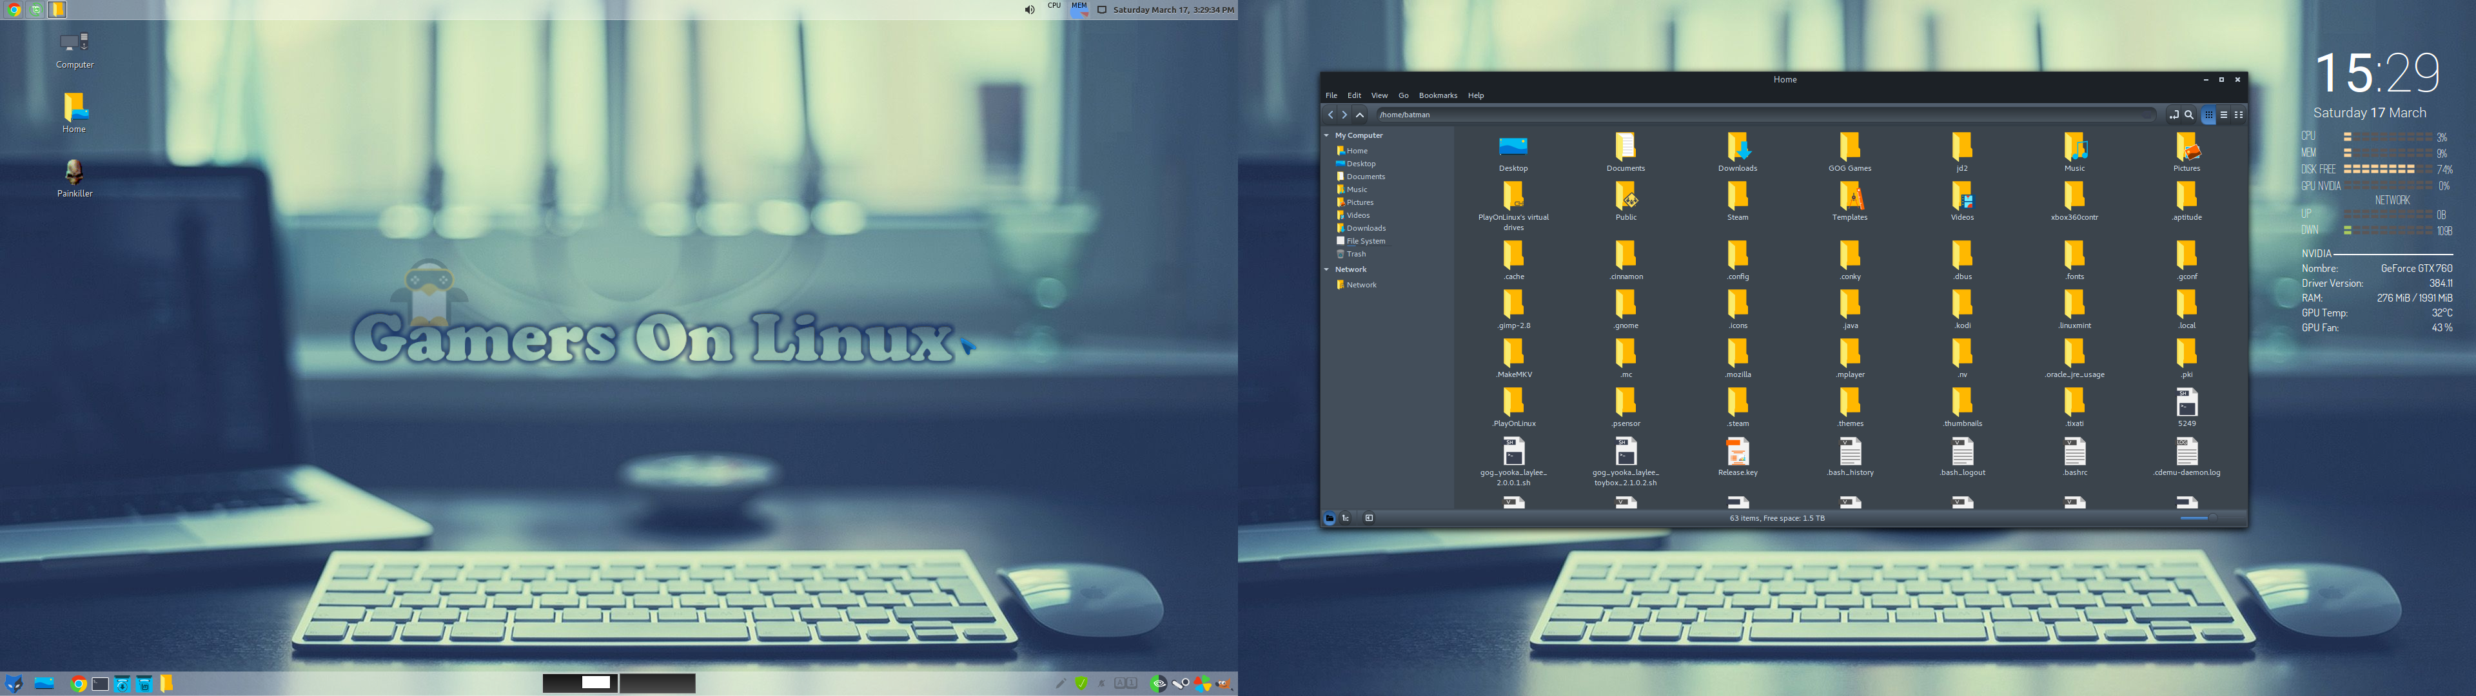The width and height of the screenshot is (2476, 696).
Task: Select Music in the sidebar
Action: (x=1351, y=189)
